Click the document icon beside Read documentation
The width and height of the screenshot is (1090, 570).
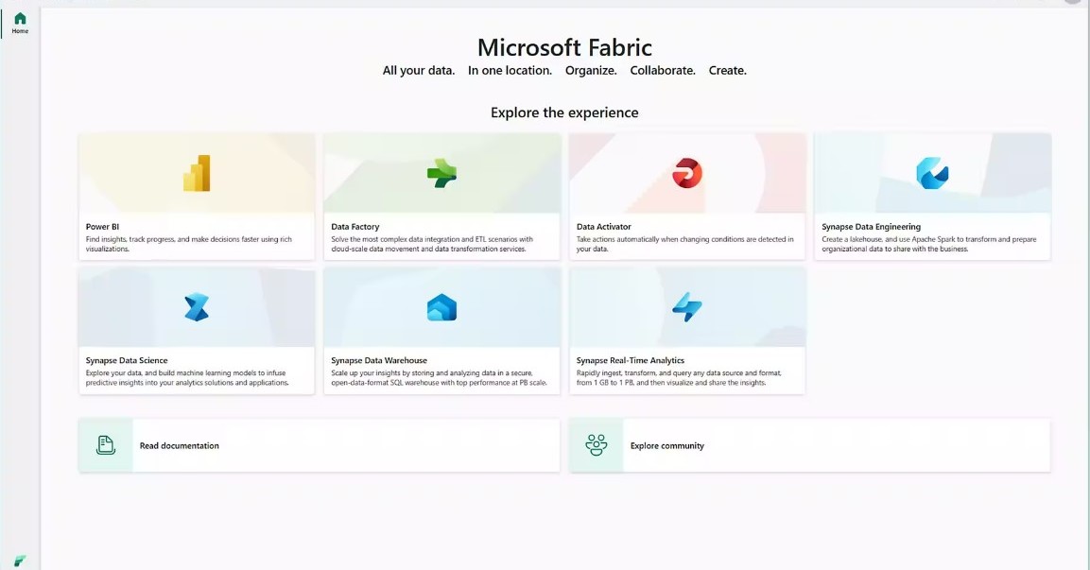click(x=105, y=444)
